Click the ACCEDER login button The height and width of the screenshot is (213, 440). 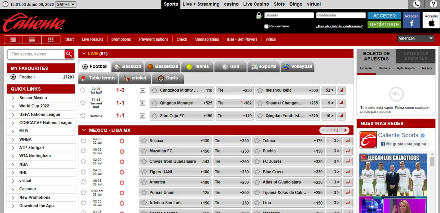point(384,16)
